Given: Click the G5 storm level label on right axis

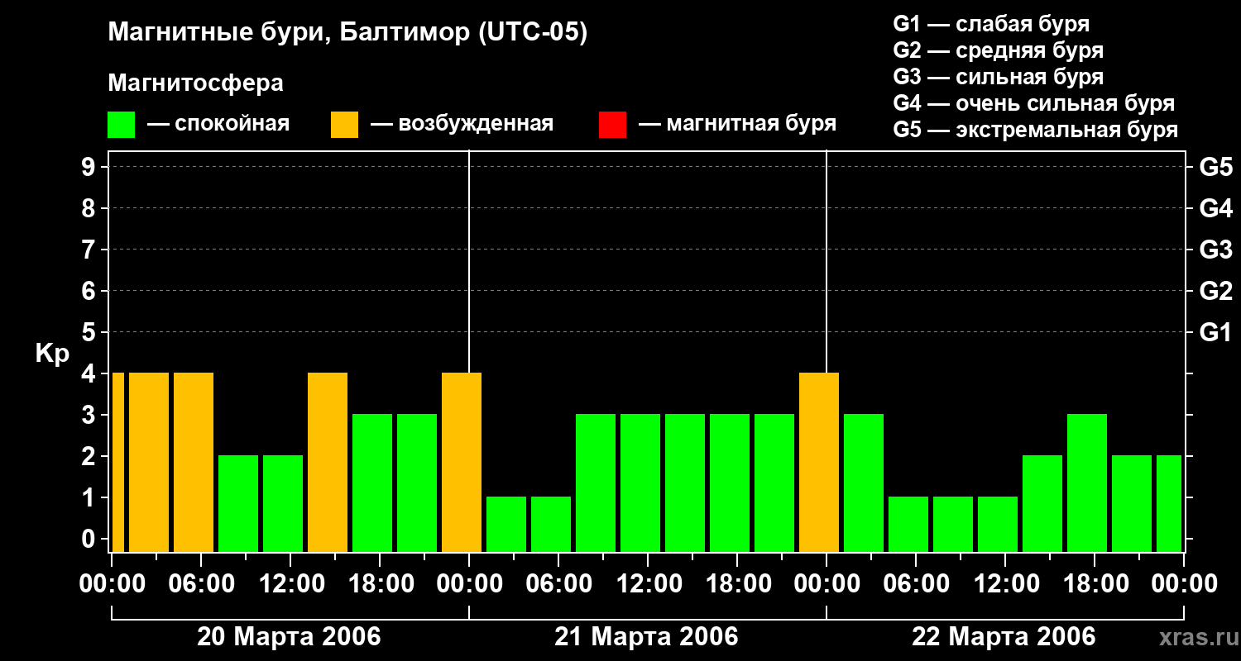Looking at the screenshot, I should coord(1215,167).
